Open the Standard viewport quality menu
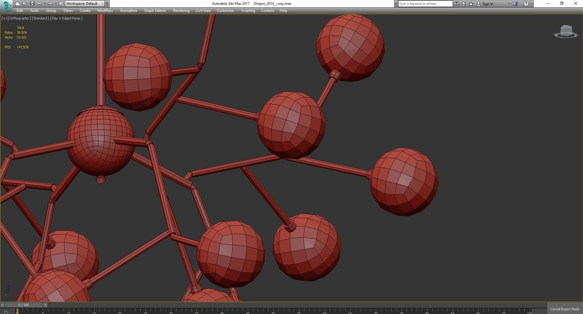The height and width of the screenshot is (314, 583). click(x=40, y=18)
